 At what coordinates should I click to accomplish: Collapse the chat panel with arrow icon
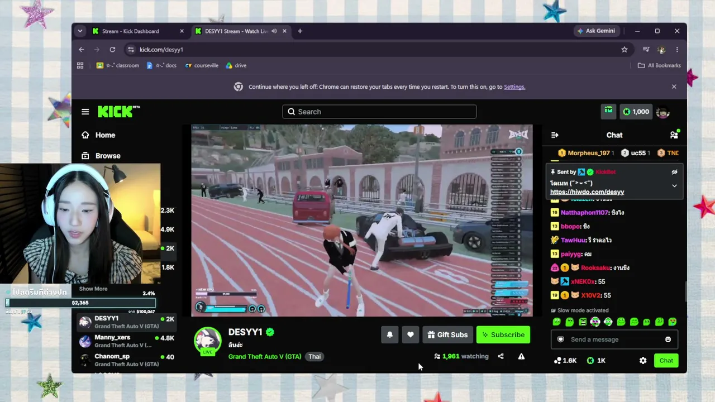pos(555,135)
